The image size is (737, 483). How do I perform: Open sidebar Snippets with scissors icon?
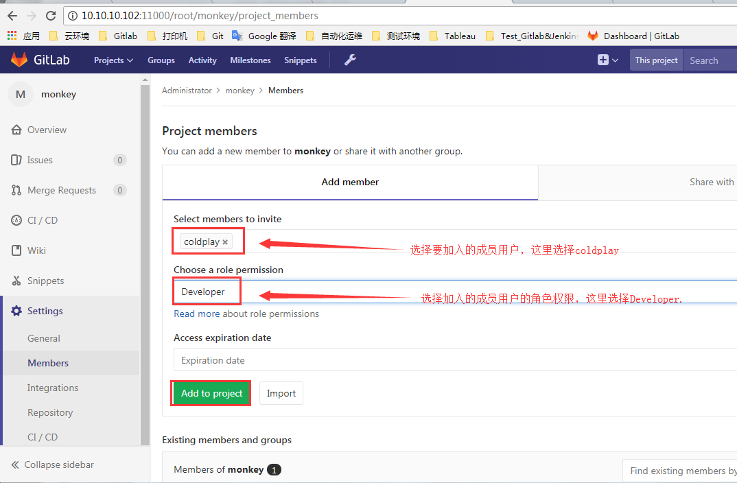(45, 281)
